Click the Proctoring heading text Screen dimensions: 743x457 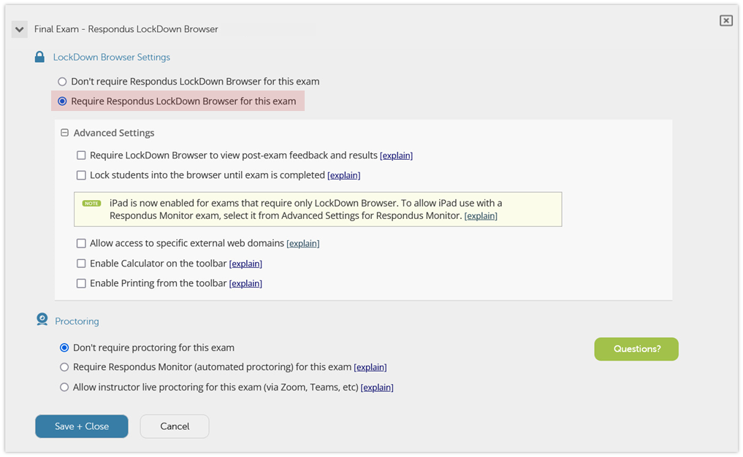[77, 321]
